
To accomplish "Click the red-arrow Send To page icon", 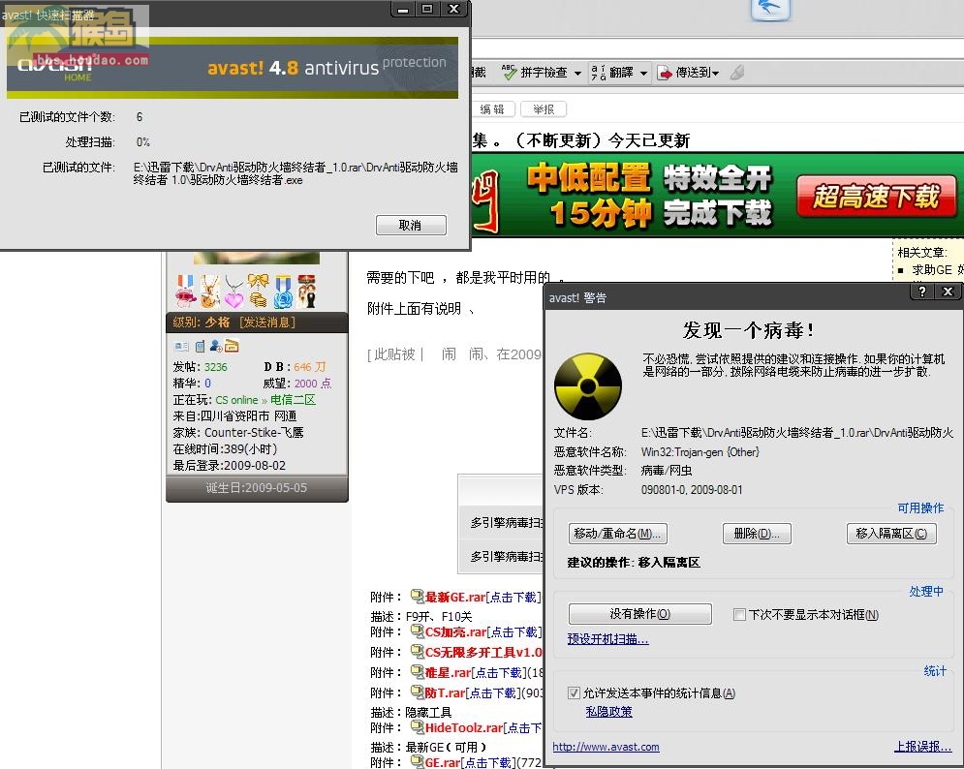I will pyautogui.click(x=665, y=74).
